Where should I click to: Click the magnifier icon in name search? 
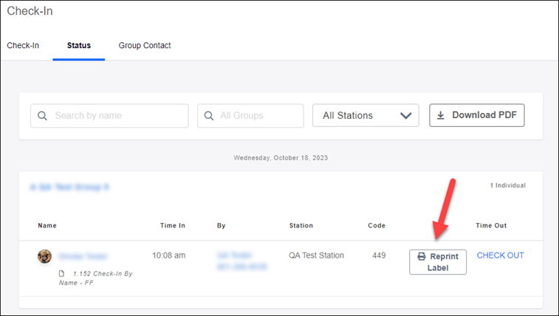click(x=43, y=116)
